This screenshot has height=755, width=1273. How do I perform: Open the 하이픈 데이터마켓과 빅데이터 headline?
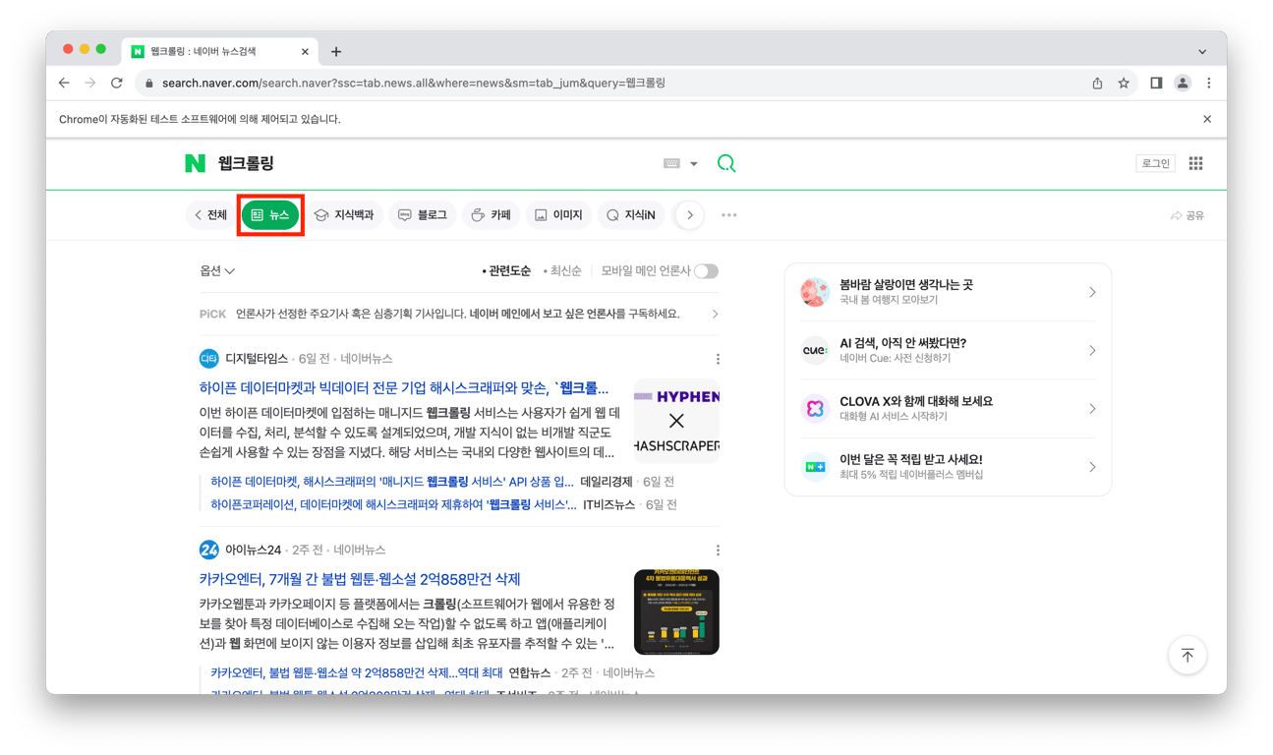[404, 388]
